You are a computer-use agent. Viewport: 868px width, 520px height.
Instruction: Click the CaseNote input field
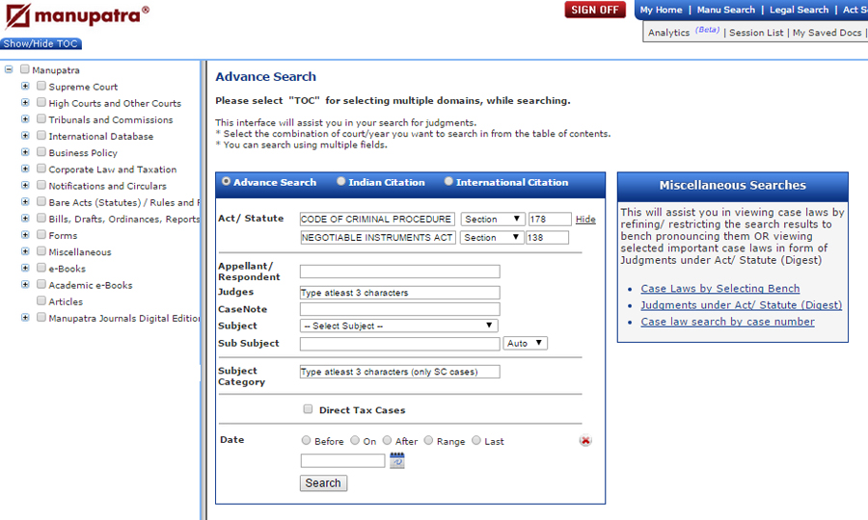pos(399,309)
